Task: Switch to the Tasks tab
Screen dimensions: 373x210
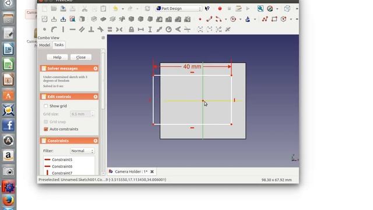Action: tap(59, 45)
